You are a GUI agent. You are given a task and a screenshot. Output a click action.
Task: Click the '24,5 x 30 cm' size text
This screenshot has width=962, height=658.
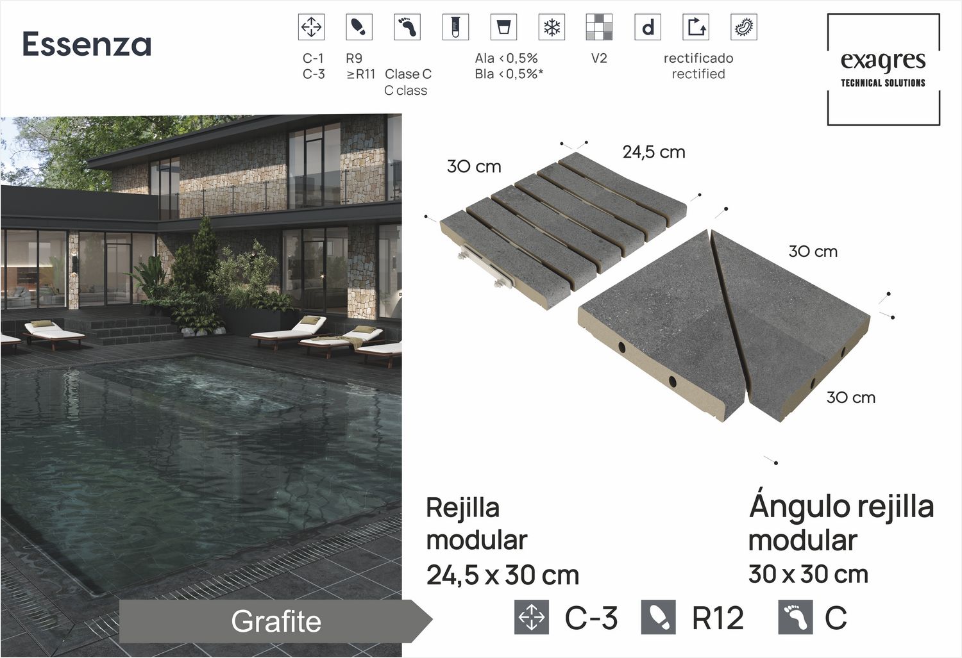coord(503,575)
